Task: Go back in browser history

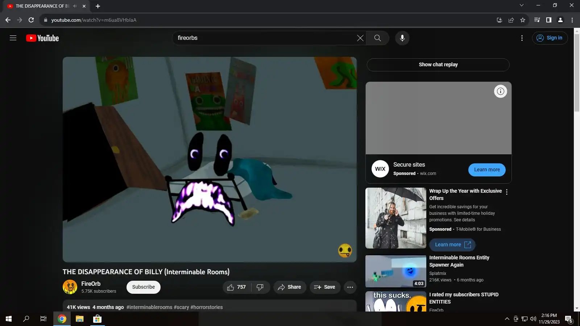Action: (x=8, y=20)
